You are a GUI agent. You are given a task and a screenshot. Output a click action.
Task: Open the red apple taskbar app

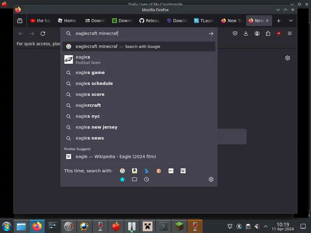116,226
